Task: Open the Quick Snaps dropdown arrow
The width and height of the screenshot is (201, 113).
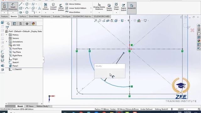Action: click(x=116, y=13)
